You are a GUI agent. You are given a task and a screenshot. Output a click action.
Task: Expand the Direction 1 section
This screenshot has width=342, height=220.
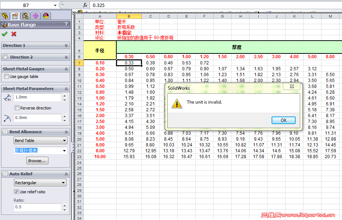(66, 45)
